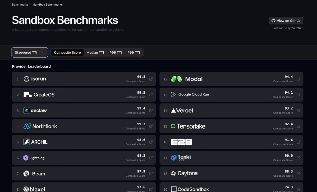
Task: Switch to the P99 TTI tab
Action: [x=134, y=52]
